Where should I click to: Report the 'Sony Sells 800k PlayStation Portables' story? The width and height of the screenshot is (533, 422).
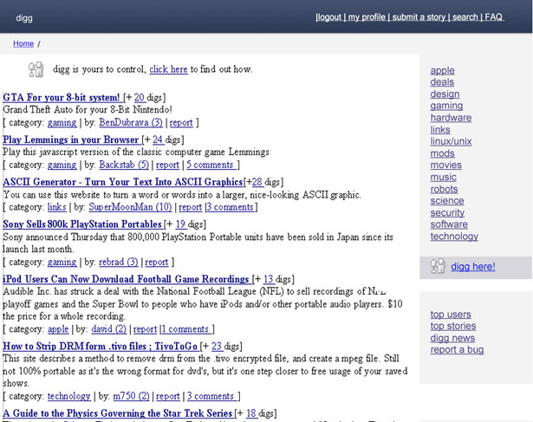click(x=157, y=262)
